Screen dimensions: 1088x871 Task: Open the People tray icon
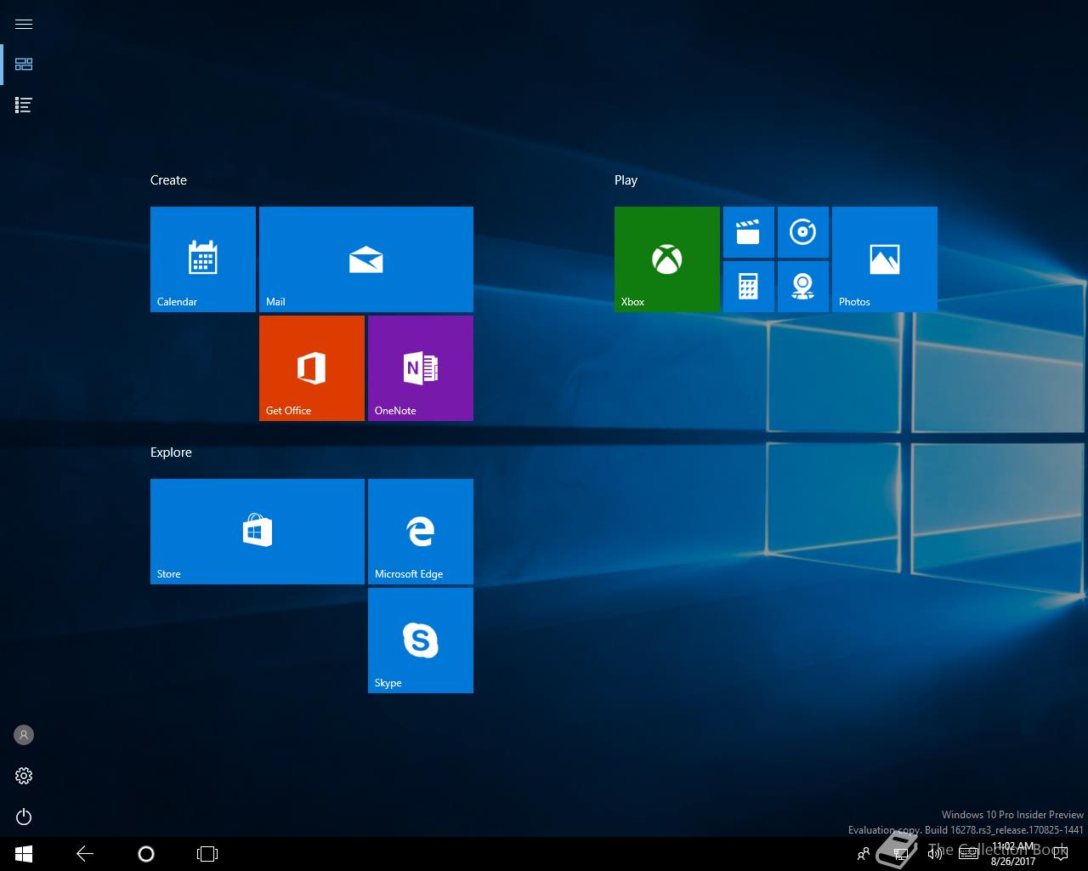864,854
